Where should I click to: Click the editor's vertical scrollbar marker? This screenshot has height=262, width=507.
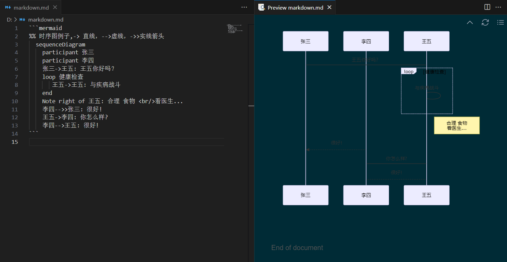(251, 106)
